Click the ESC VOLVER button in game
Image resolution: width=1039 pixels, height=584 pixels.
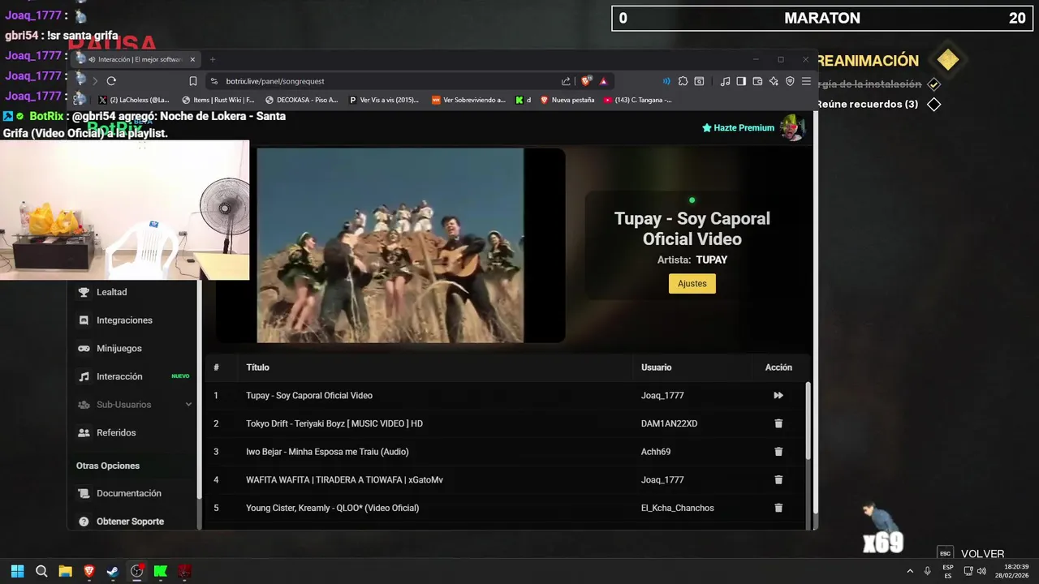[x=972, y=553]
